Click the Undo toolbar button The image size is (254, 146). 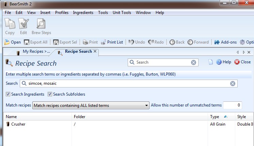coord(137,42)
